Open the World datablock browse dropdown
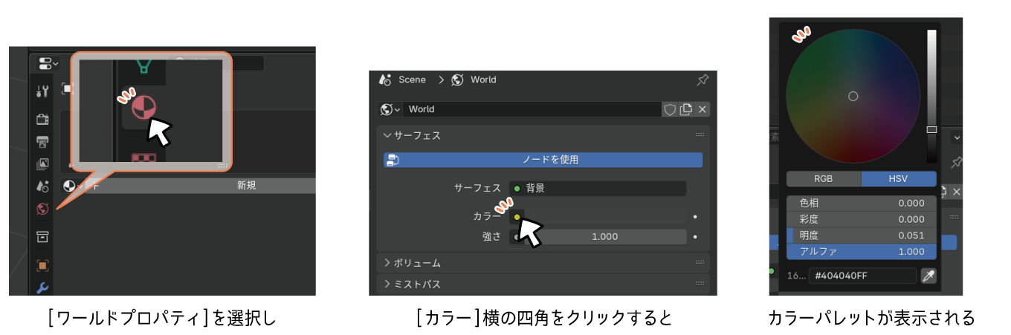The height and width of the screenshot is (335, 1011). click(390, 109)
